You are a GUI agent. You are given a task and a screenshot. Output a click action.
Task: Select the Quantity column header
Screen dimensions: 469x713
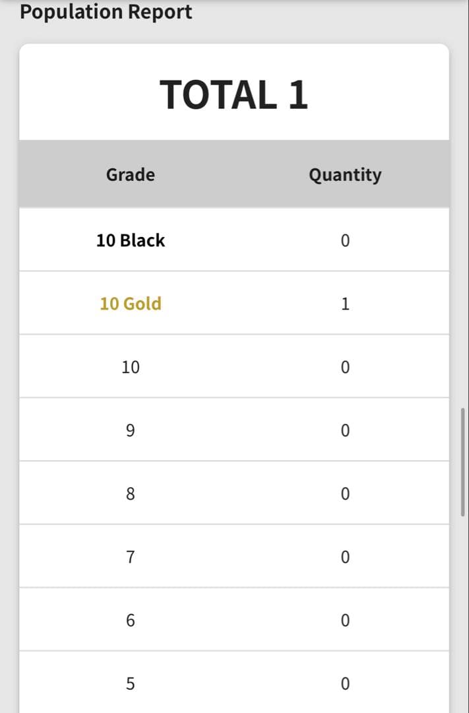coord(345,174)
